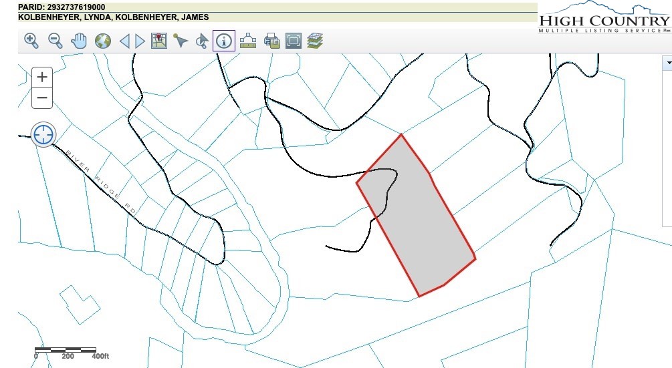Click the High Country MLS logo

point(604,18)
